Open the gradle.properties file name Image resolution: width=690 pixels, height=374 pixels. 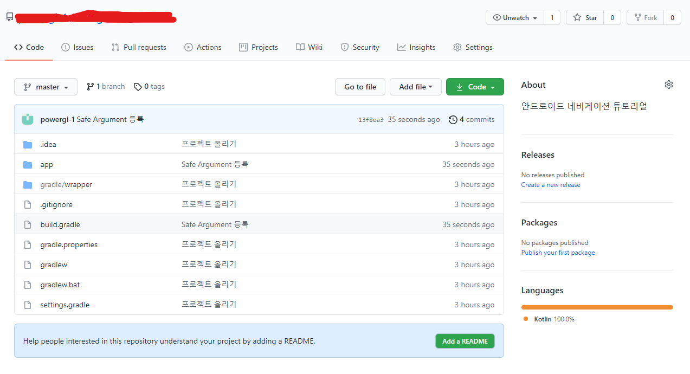[x=69, y=244]
